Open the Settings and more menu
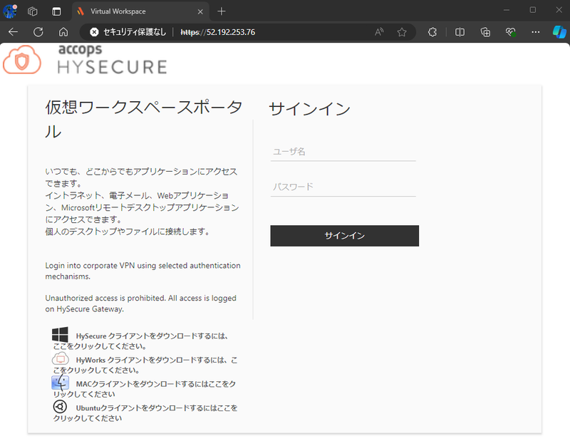This screenshot has width=570, height=446. [535, 32]
